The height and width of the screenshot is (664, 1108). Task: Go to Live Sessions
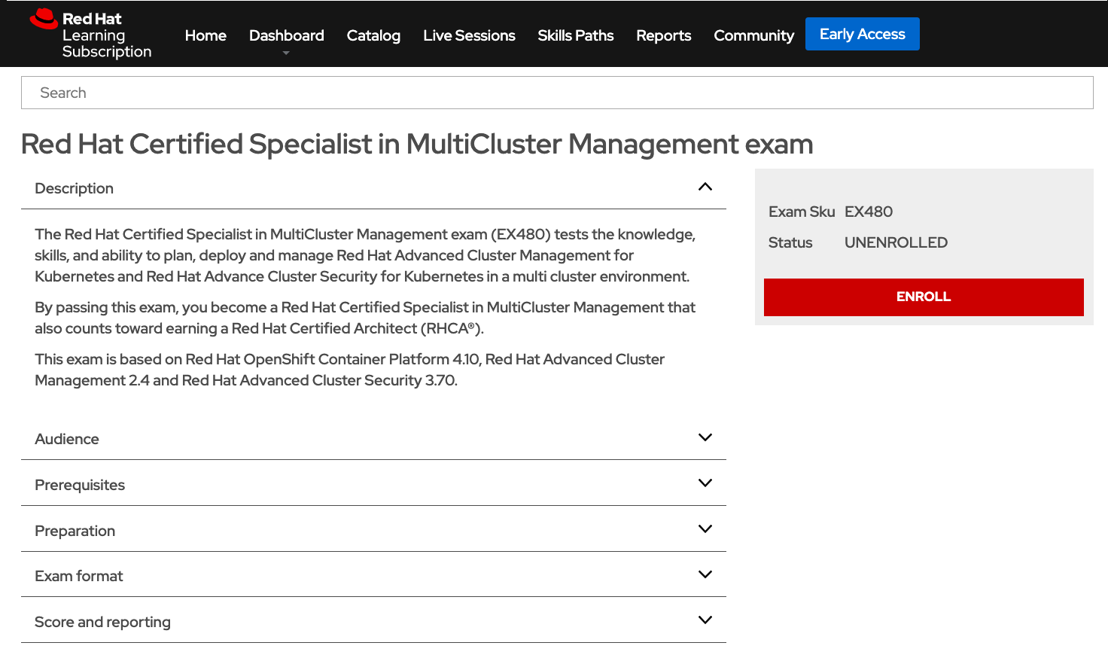point(469,35)
